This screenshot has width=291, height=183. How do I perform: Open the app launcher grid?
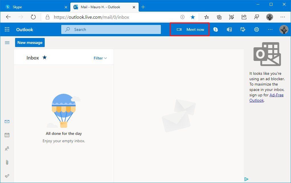click(7, 29)
